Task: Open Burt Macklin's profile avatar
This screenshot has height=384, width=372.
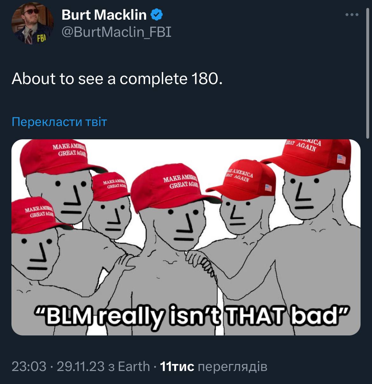Action: point(32,23)
